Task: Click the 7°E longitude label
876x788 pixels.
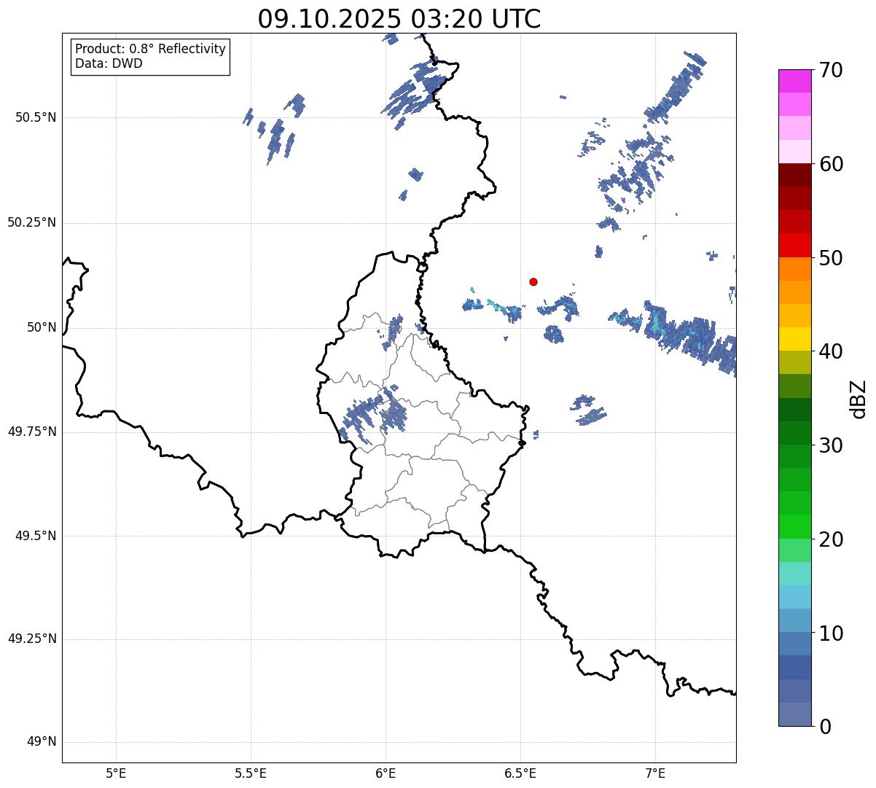Action: (x=655, y=773)
